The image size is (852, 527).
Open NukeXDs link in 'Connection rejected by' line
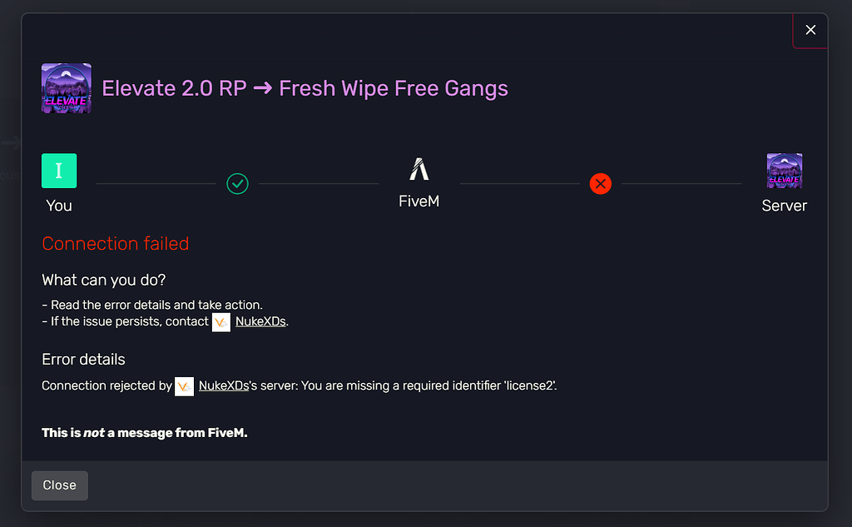224,386
